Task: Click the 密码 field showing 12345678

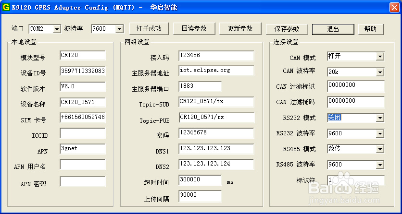Action: coord(216,133)
